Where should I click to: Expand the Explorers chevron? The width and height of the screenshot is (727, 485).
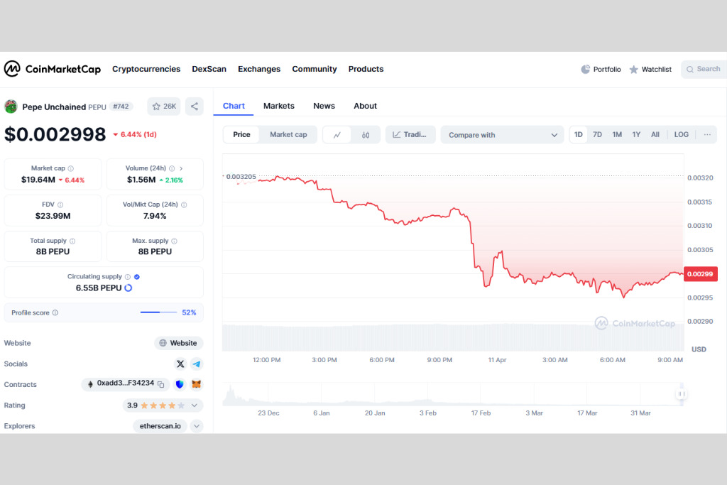[197, 425]
